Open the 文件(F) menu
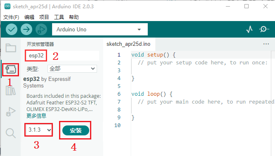The height and width of the screenshot is (156, 275). click(x=11, y=17)
